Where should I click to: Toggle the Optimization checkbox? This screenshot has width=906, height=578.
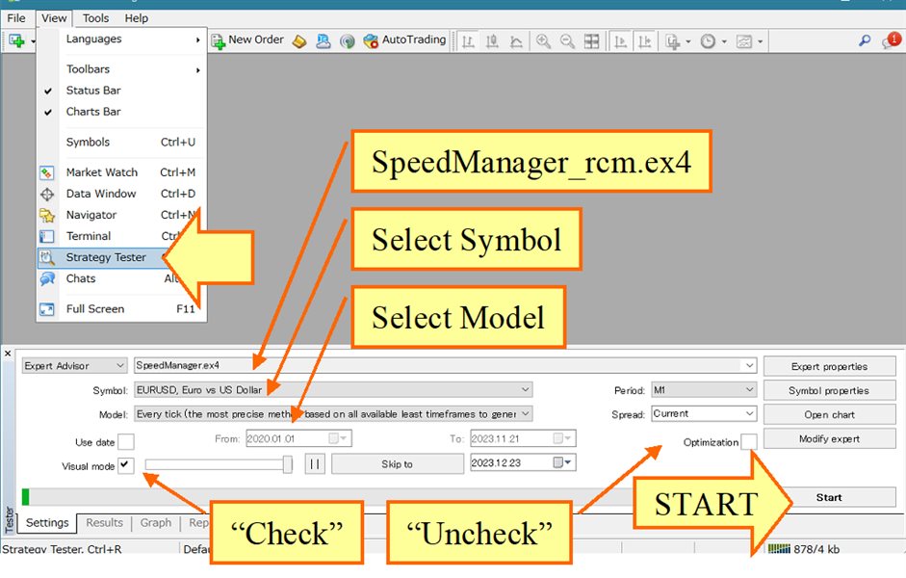tap(749, 441)
